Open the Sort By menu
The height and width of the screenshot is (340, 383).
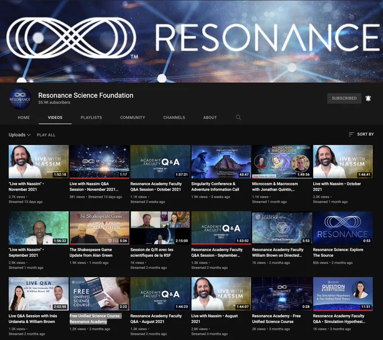tap(361, 134)
